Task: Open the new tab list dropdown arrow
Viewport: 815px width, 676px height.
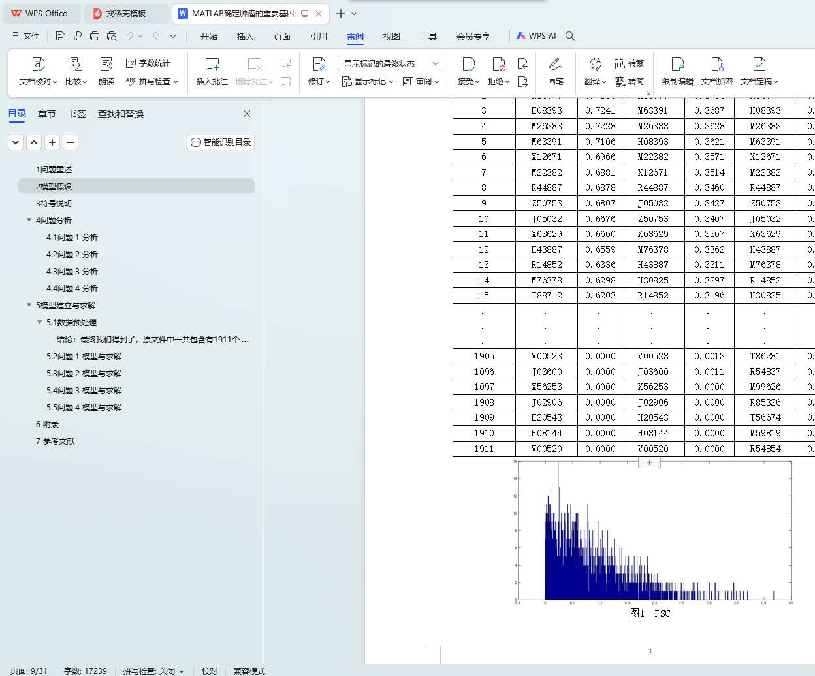Action: (x=354, y=13)
